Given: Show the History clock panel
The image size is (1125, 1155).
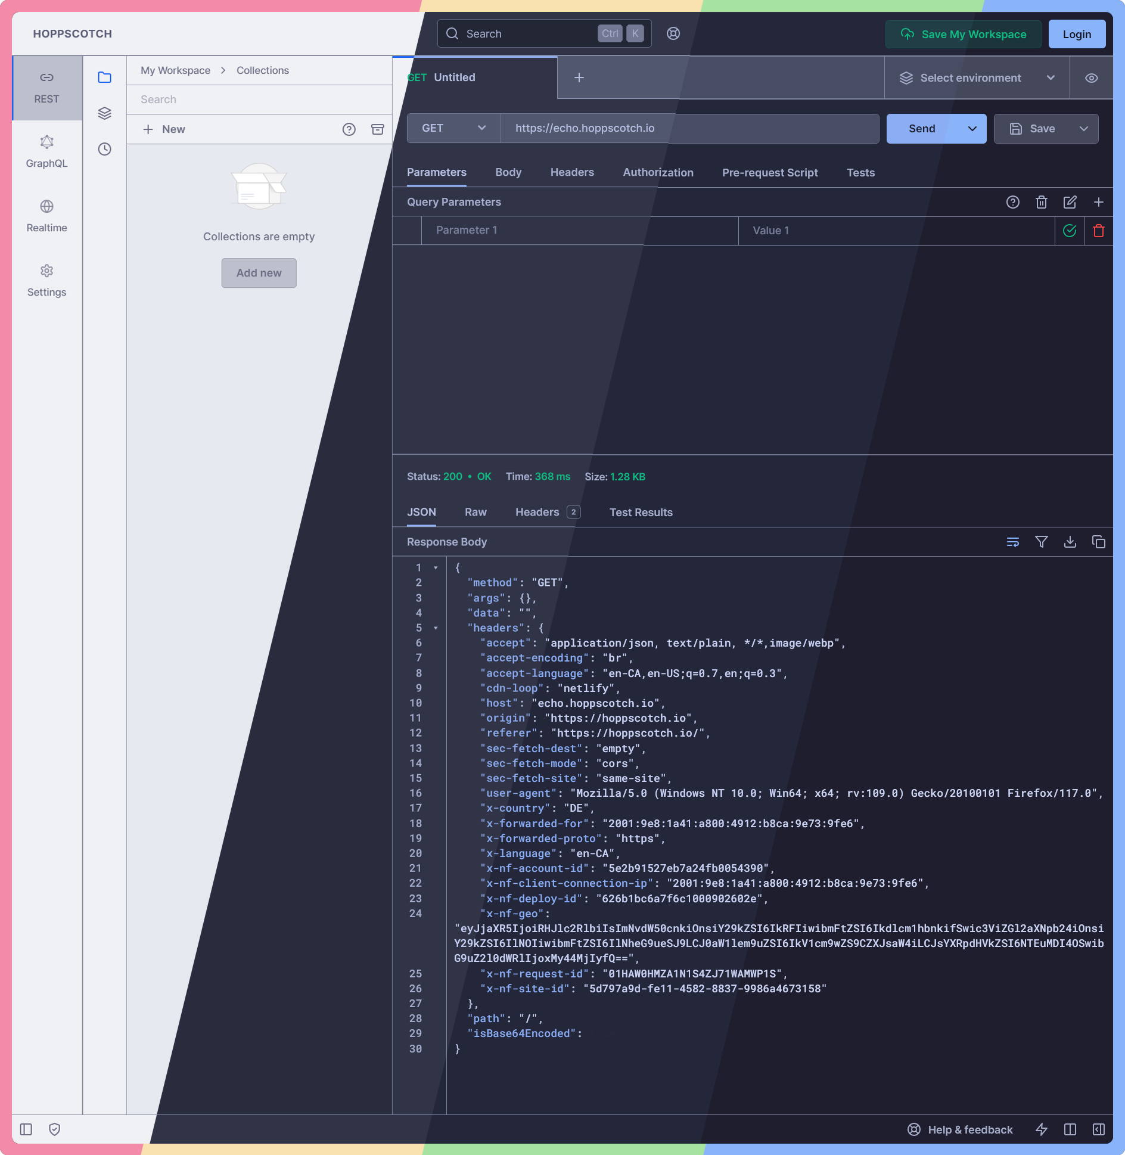Looking at the screenshot, I should (105, 149).
